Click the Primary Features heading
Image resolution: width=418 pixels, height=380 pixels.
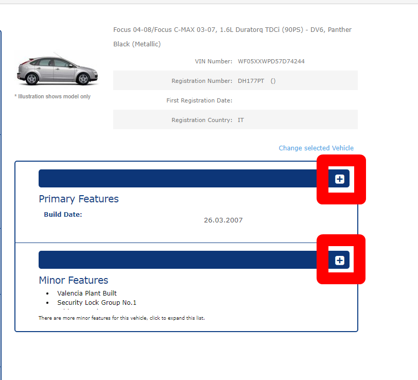(x=79, y=199)
